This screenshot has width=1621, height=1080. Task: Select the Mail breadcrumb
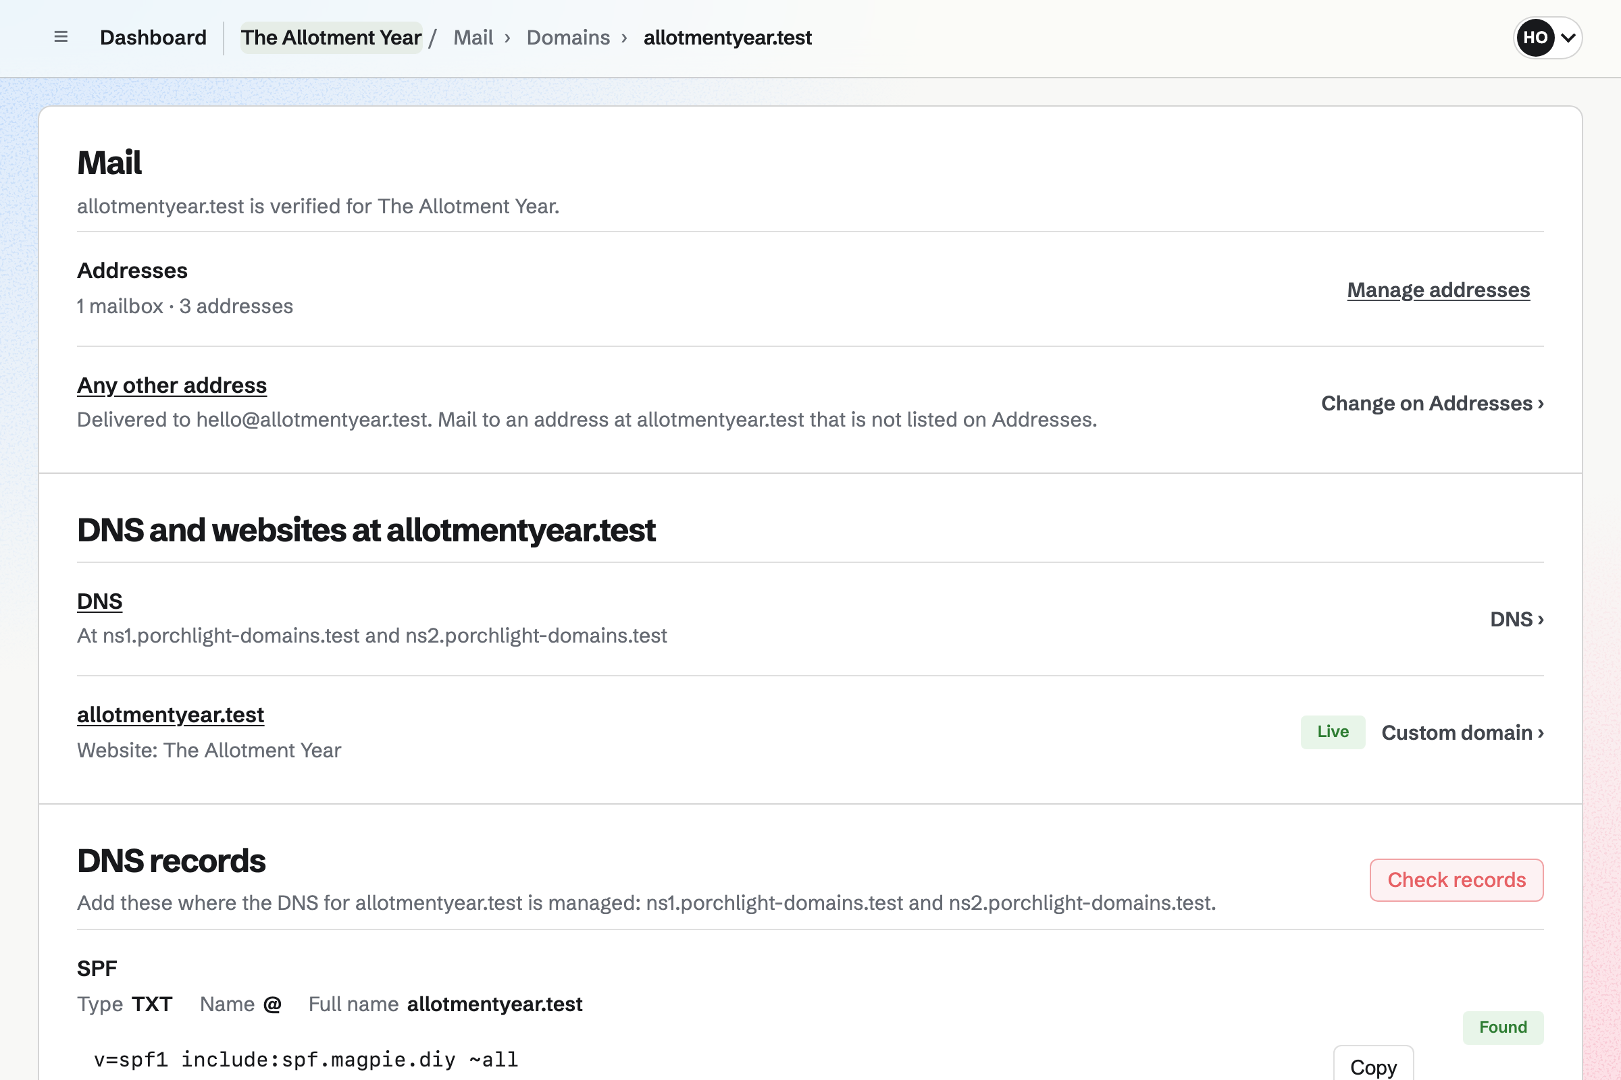tap(473, 37)
